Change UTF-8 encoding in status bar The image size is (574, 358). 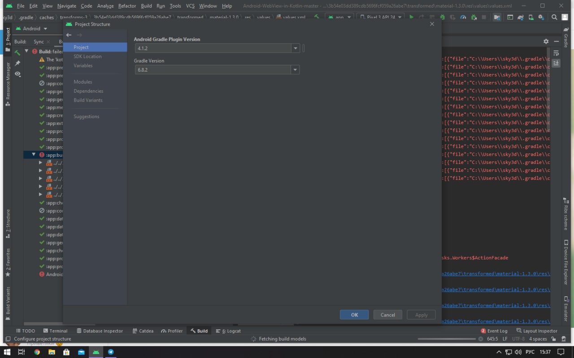pos(518,339)
